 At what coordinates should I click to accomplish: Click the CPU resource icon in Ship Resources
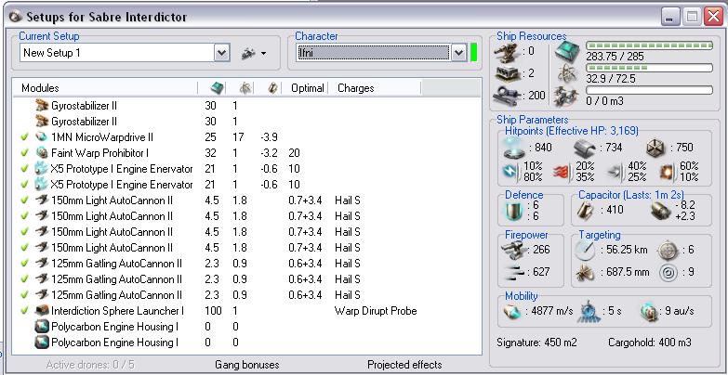click(x=567, y=51)
